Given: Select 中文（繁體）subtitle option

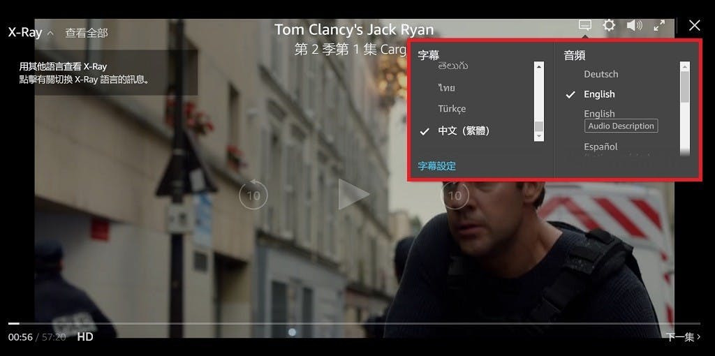Looking at the screenshot, I should (x=464, y=131).
